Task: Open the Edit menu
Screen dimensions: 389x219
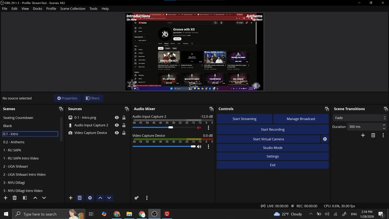Action: (x=14, y=9)
